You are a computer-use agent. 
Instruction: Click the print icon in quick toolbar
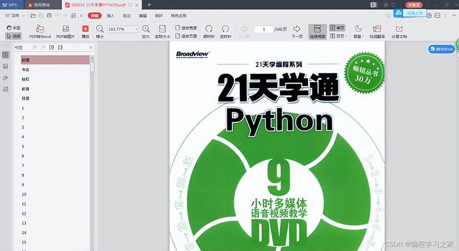49,15
